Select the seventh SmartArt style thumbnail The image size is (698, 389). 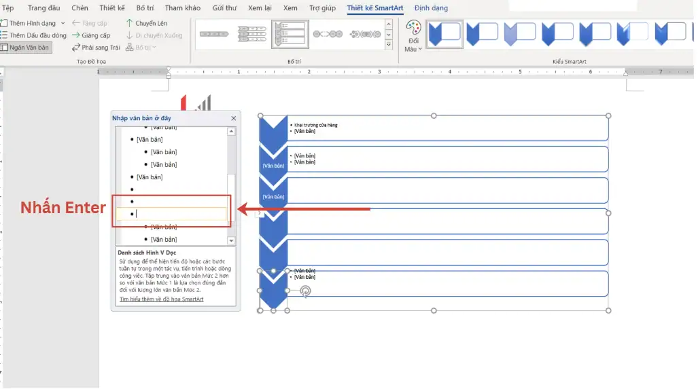670,34
